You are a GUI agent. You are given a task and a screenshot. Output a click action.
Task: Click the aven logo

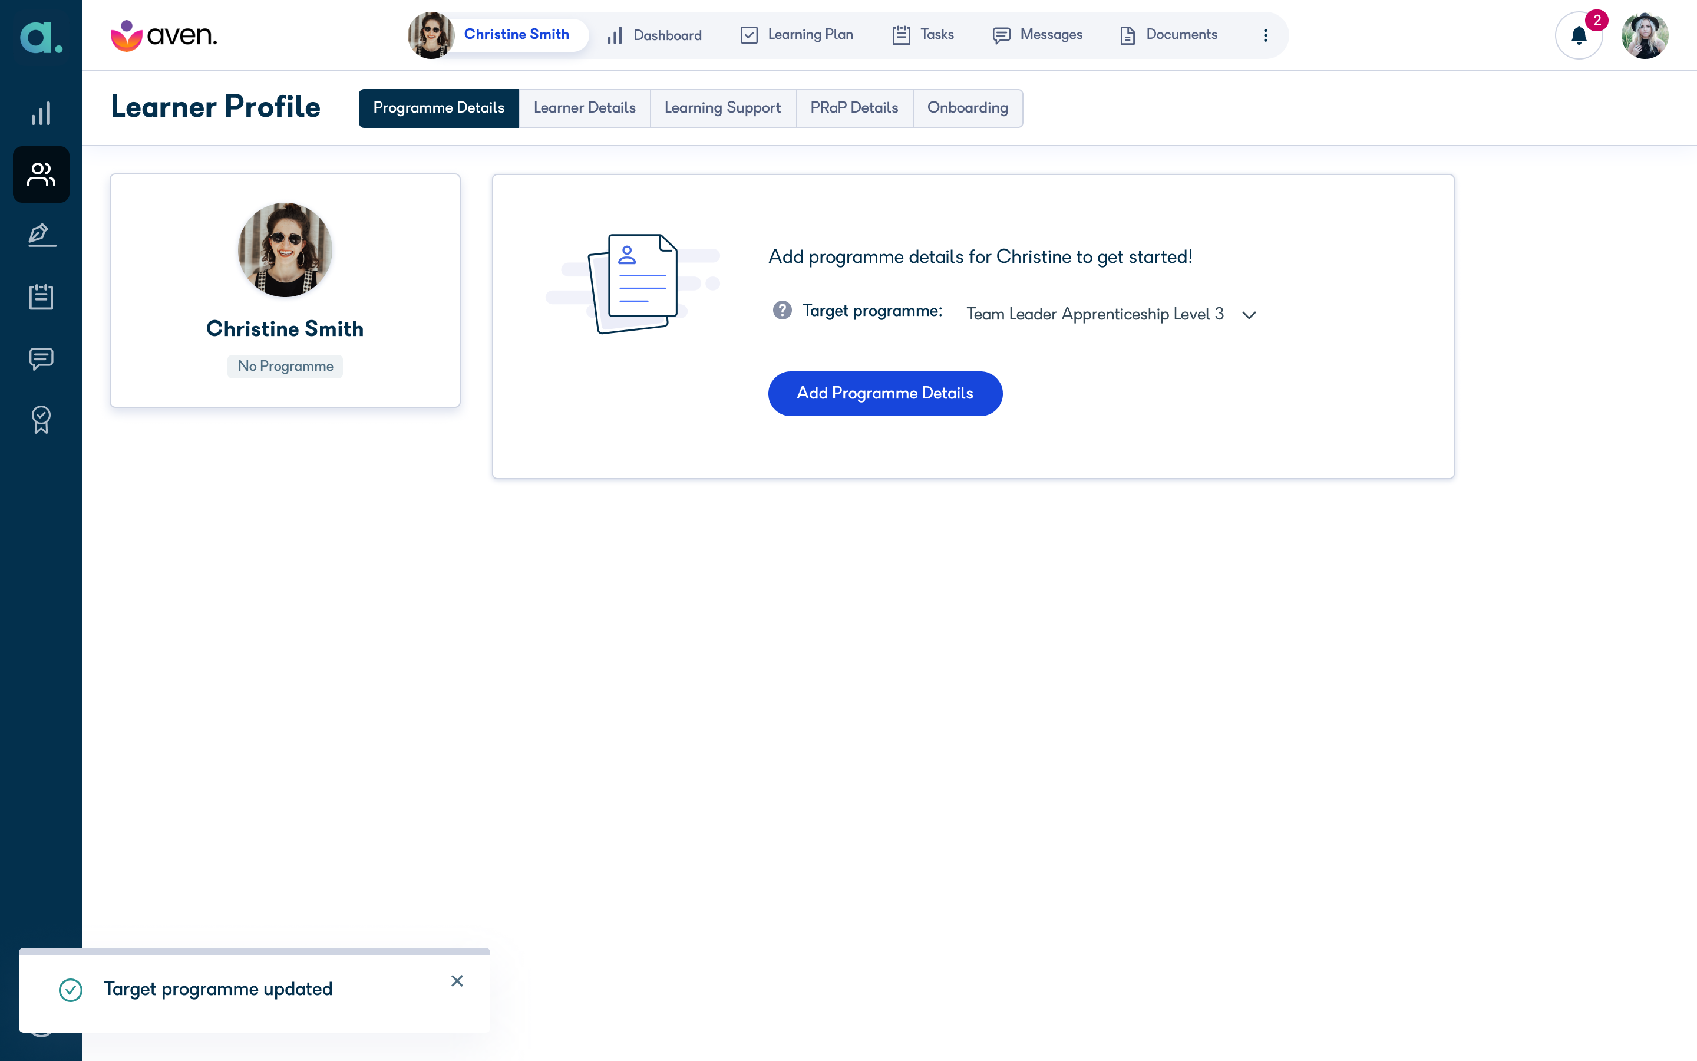(x=164, y=35)
